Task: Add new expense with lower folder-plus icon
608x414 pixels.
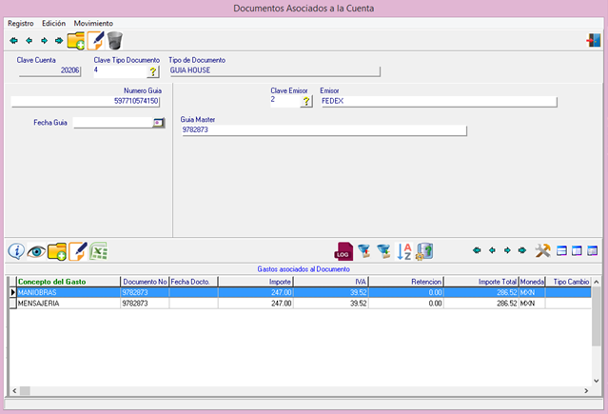Action: coord(57,251)
